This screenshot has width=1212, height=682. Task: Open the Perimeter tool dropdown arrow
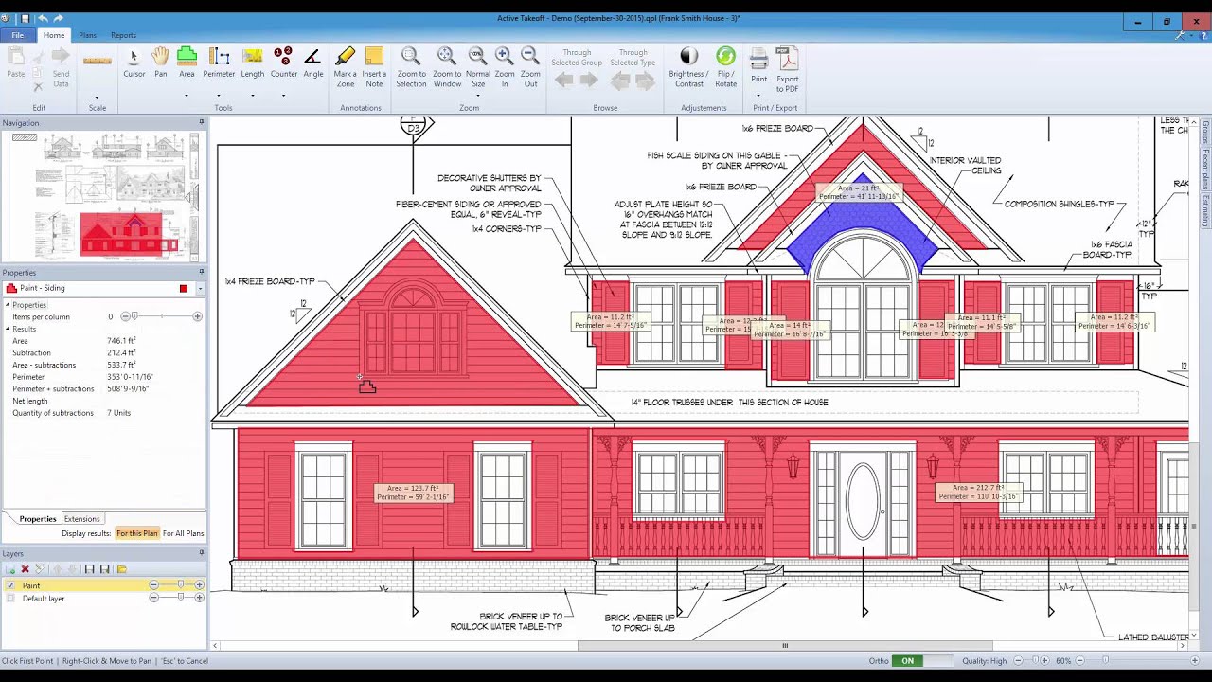219,96
